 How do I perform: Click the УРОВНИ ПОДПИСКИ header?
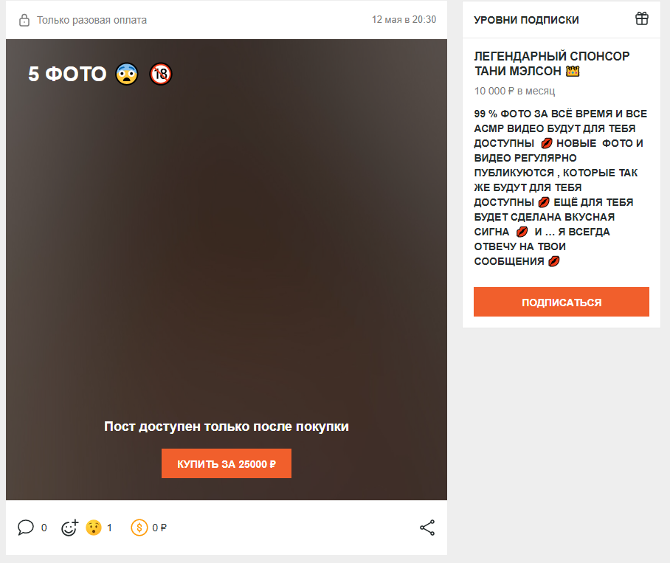click(x=526, y=20)
